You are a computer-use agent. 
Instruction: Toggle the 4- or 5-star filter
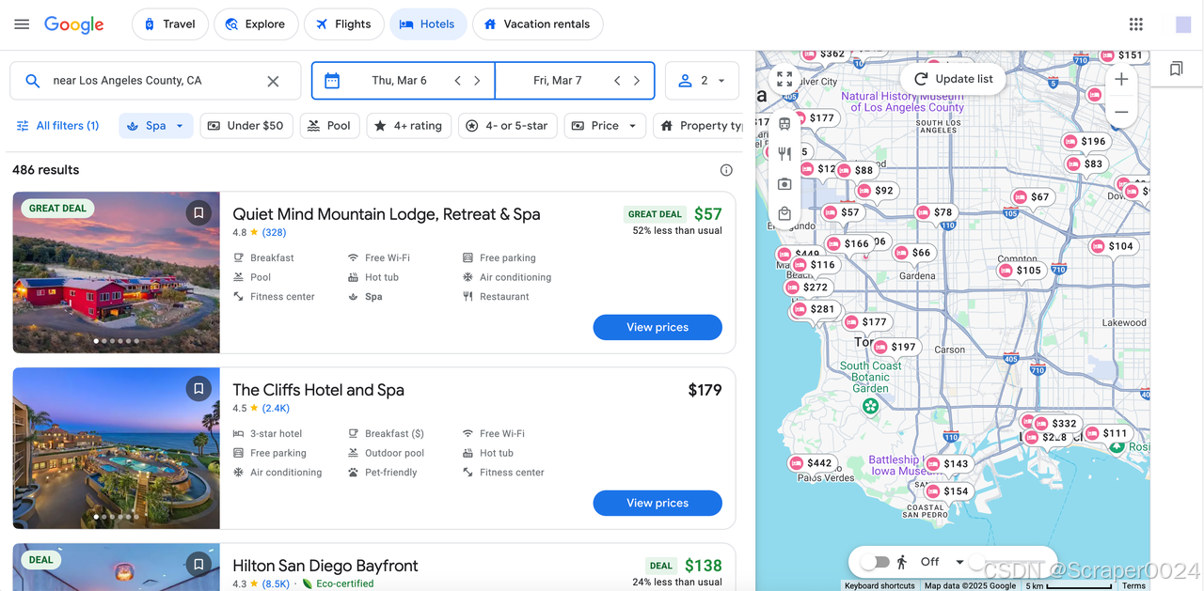point(508,126)
